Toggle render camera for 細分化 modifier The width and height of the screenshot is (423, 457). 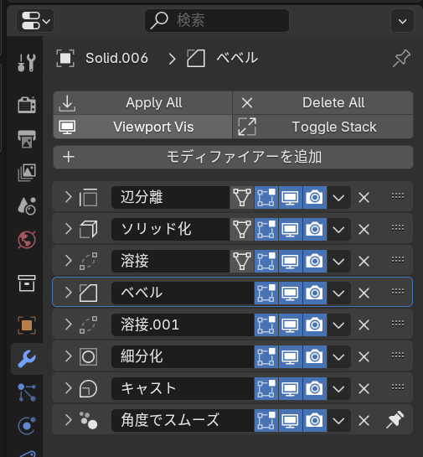[x=314, y=356]
